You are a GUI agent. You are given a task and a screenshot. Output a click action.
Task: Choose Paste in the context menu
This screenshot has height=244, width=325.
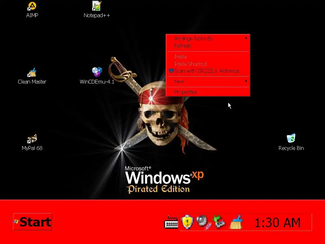click(x=208, y=57)
